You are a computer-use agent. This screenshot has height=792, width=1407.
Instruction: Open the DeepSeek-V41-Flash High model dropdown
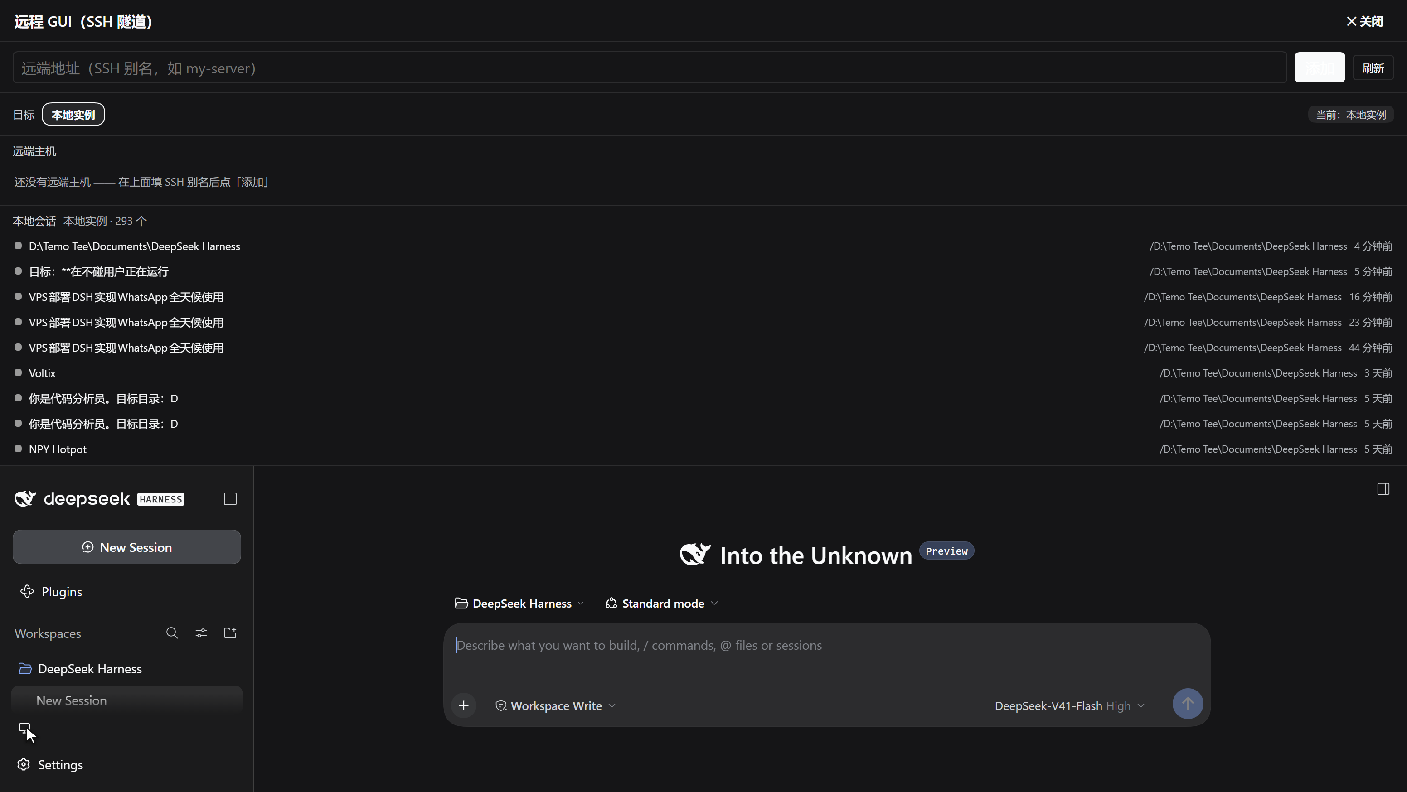1069,706
